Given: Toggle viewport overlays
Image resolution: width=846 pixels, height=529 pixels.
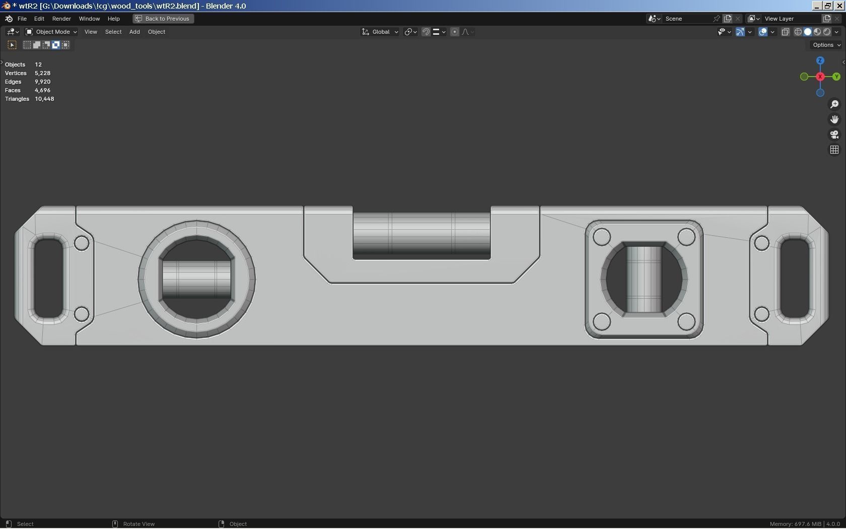Looking at the screenshot, I should pos(763,32).
